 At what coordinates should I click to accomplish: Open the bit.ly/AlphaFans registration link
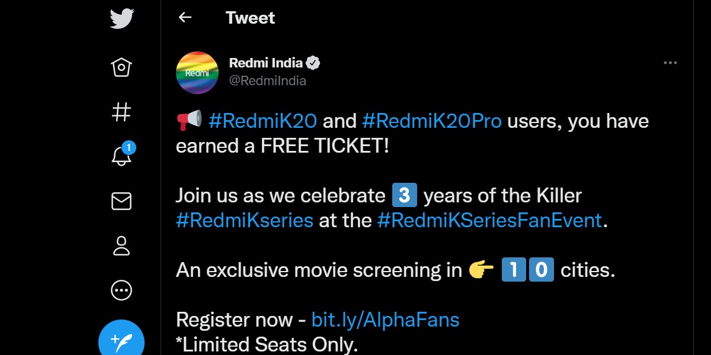(385, 319)
